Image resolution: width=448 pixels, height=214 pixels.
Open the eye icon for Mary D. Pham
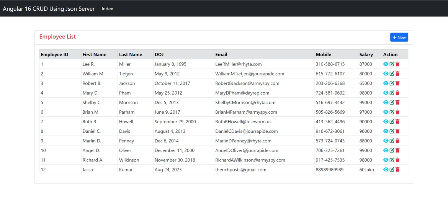click(x=386, y=93)
